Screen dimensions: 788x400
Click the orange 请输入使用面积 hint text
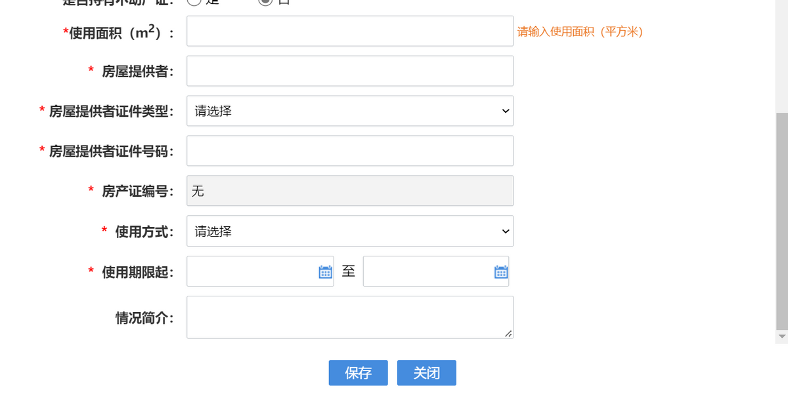pos(579,31)
